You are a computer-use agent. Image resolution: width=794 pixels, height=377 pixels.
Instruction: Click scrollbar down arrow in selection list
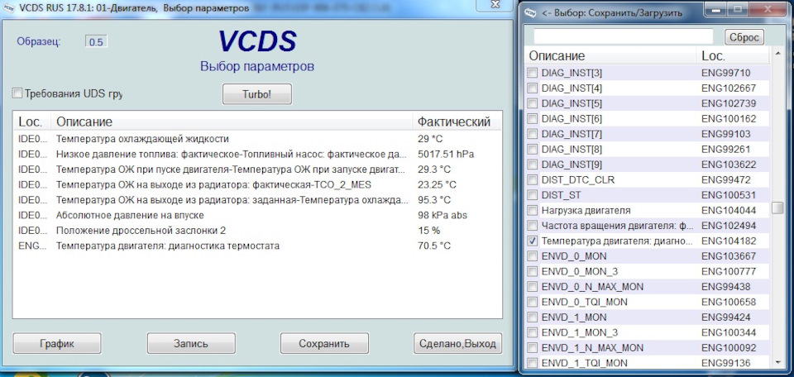[777, 362]
